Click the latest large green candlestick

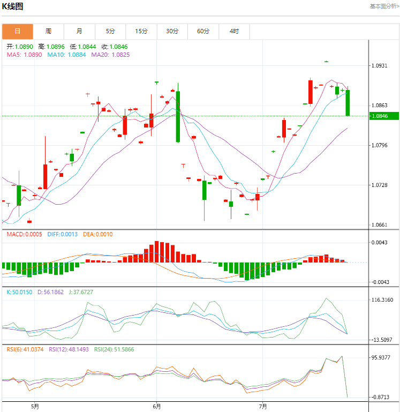pos(348,103)
